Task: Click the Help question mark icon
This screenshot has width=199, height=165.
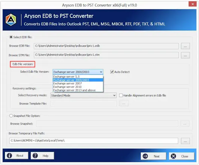Action: [x=35, y=156]
